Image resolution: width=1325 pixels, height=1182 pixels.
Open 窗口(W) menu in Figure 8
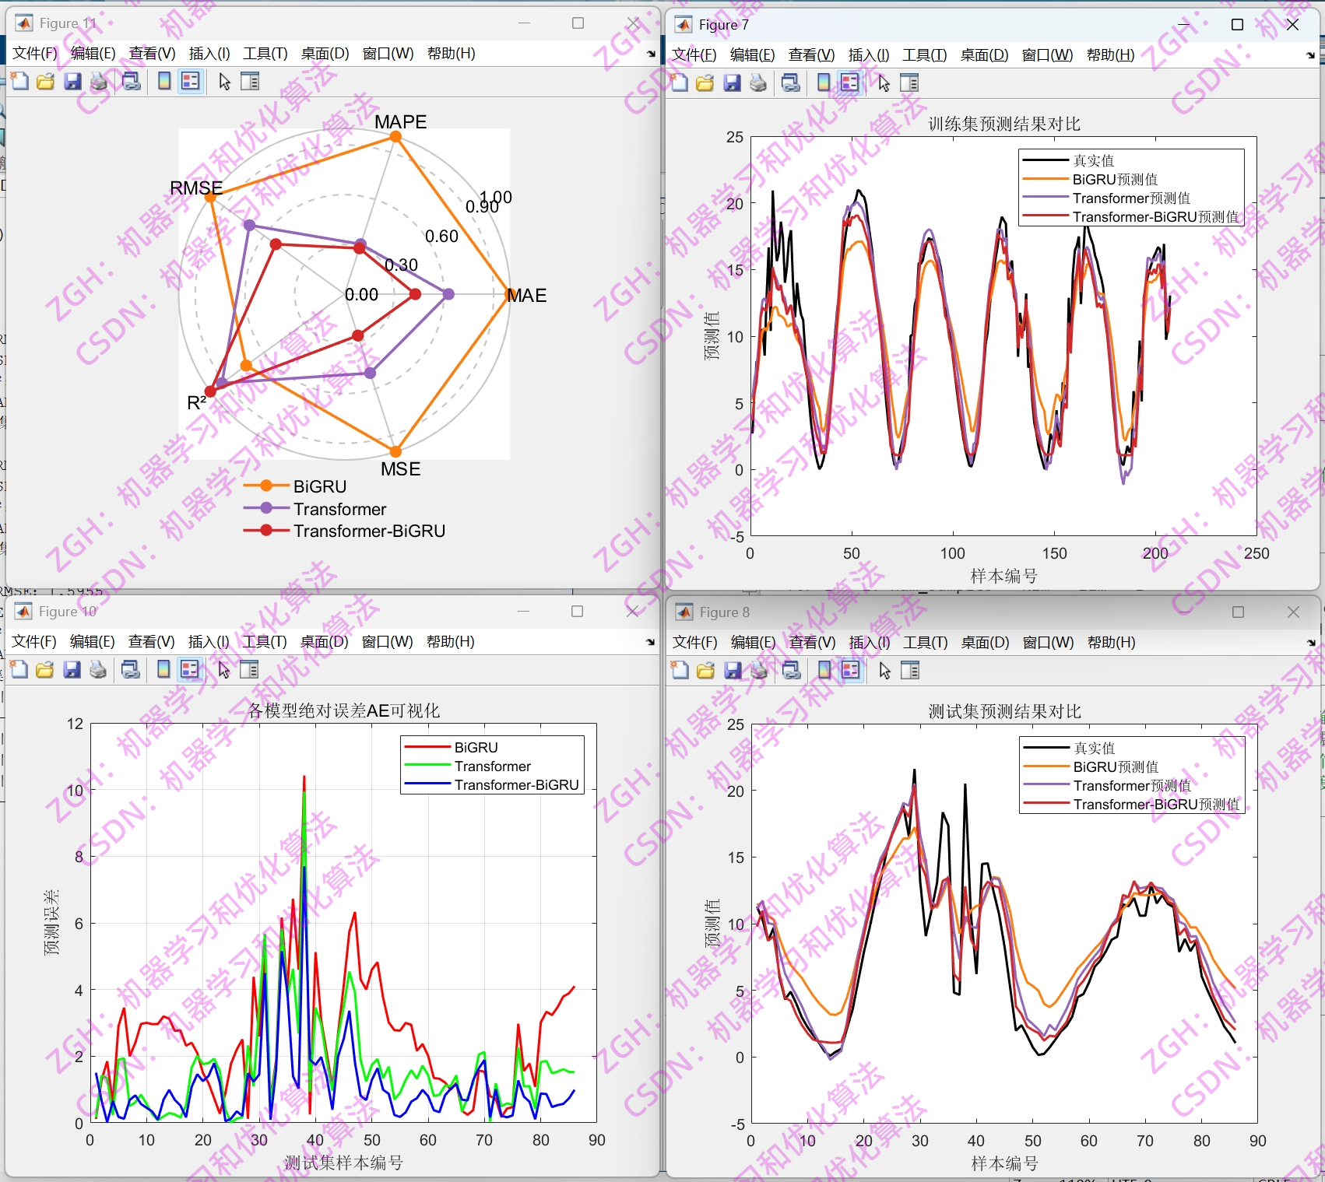tap(1048, 643)
